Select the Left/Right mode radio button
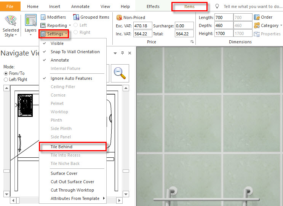This screenshot has width=283, height=206. 6,79
